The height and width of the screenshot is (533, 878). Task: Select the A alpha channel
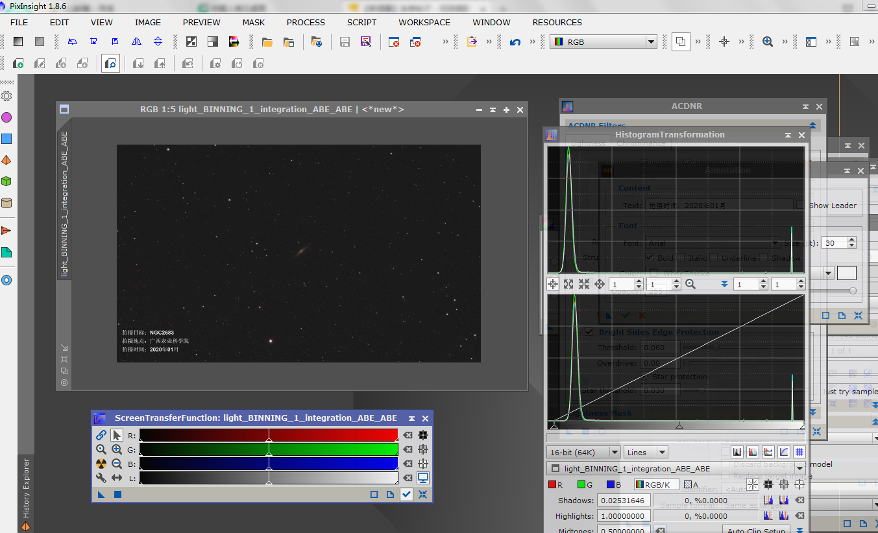coord(691,484)
